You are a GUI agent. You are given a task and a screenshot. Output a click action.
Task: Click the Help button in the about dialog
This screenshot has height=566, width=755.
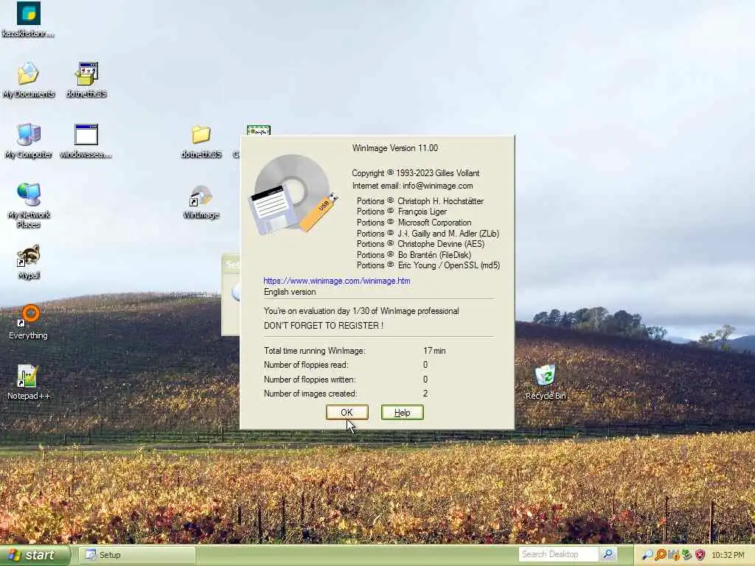point(402,412)
